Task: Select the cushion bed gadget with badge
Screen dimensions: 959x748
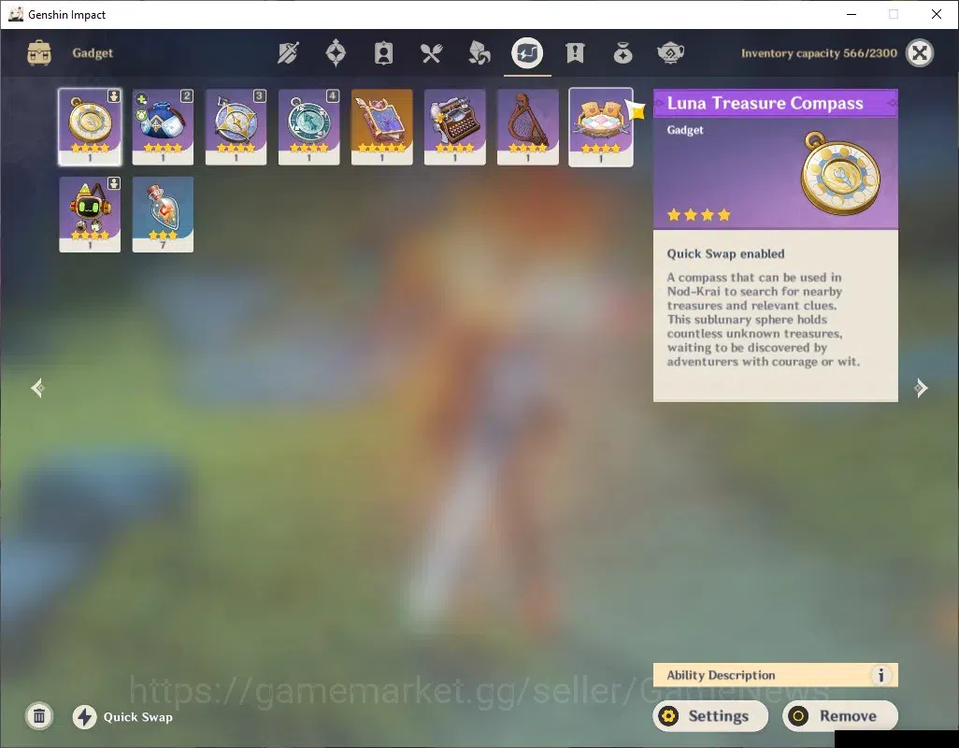Action: click(x=601, y=127)
